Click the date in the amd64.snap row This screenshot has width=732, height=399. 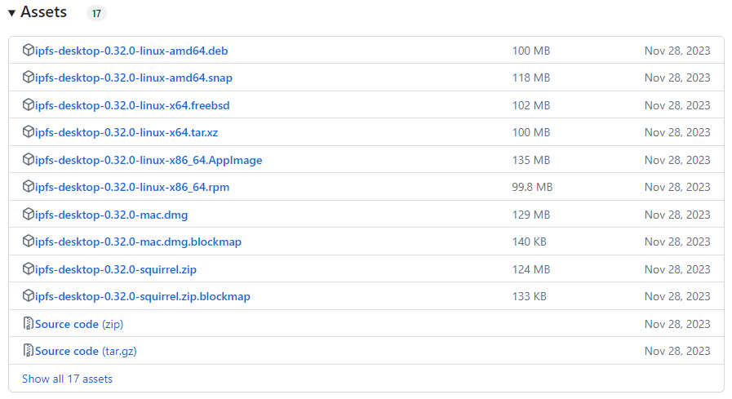pyautogui.click(x=677, y=78)
